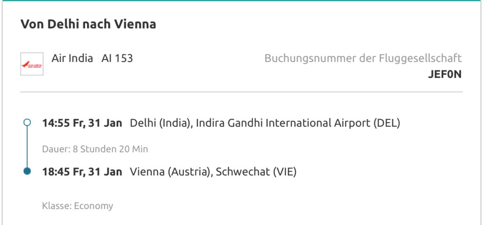The width and height of the screenshot is (484, 225).
Task: Select the booking code JEF0N
Action: 444,74
